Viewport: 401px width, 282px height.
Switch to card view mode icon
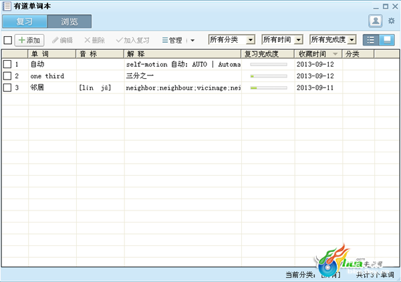point(387,40)
